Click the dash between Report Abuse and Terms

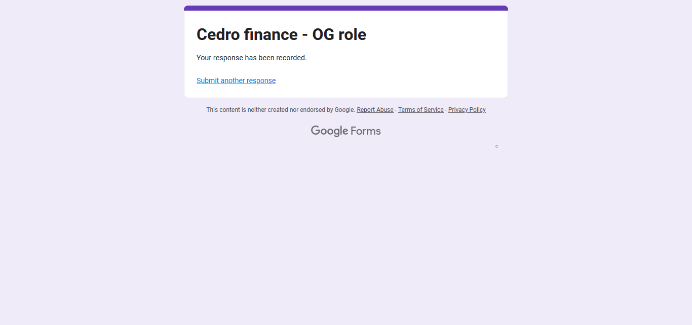396,110
